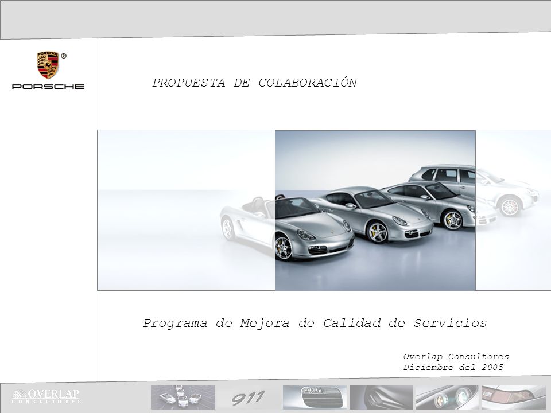Click the date 'Diciembre del 2005'
The height and width of the screenshot is (413, 551).
[453, 367]
